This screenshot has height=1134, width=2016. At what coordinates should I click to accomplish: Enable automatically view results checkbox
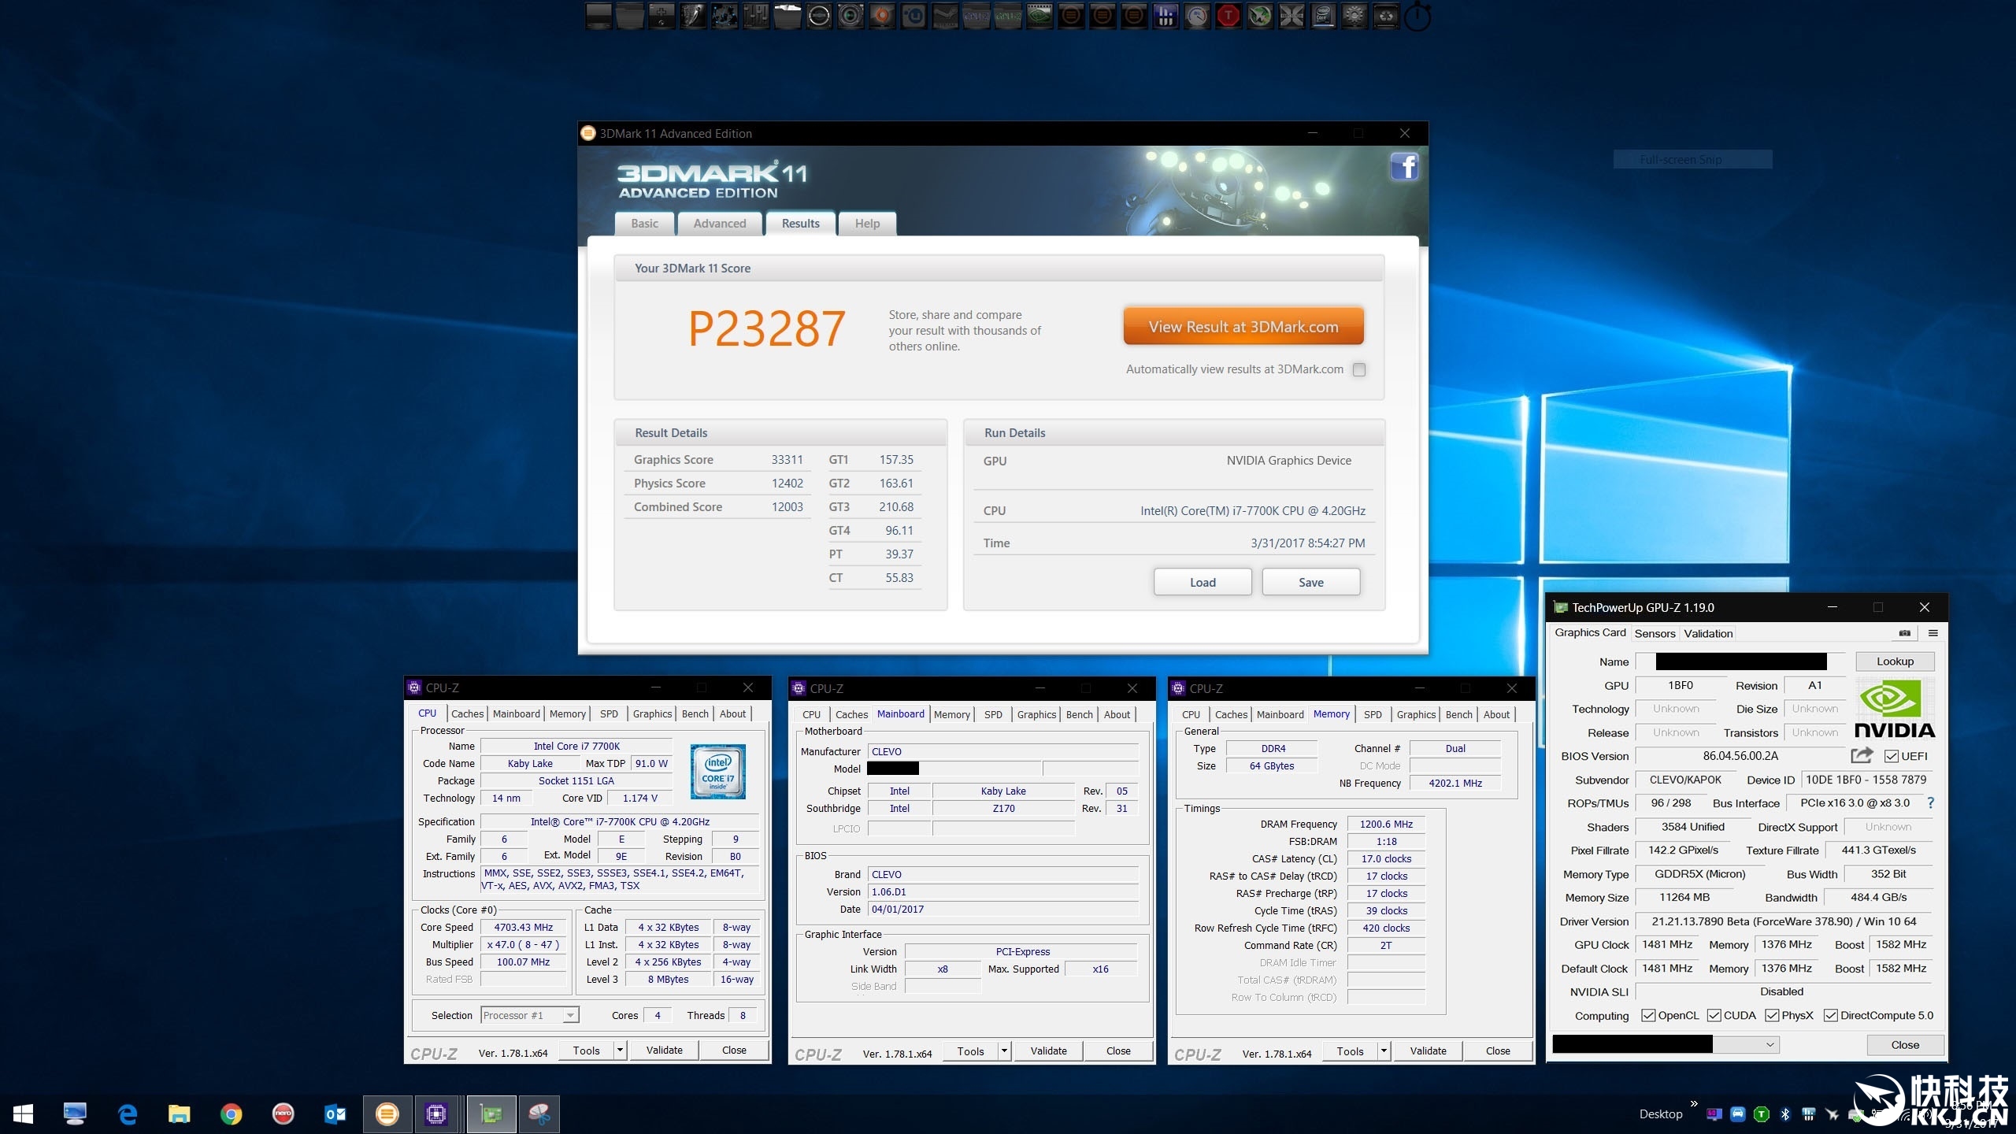click(x=1359, y=369)
